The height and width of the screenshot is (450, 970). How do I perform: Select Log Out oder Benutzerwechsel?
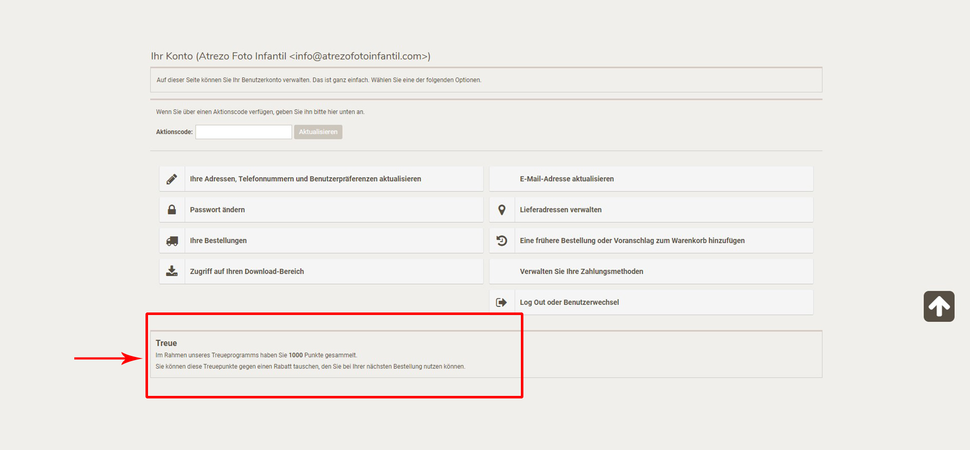pyautogui.click(x=569, y=302)
